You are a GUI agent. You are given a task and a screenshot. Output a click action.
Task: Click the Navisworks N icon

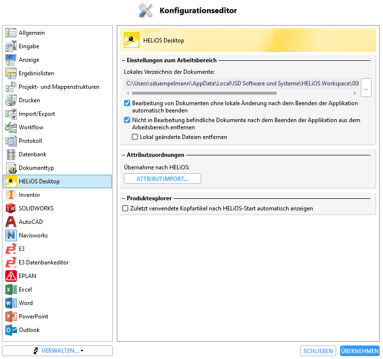click(11, 235)
